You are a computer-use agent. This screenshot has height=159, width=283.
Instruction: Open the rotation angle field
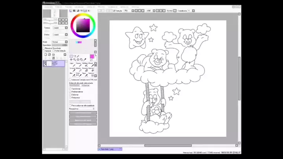coord(149,11)
